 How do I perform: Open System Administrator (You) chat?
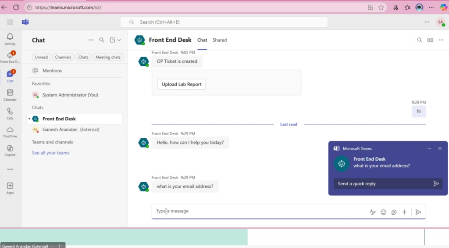point(75,95)
